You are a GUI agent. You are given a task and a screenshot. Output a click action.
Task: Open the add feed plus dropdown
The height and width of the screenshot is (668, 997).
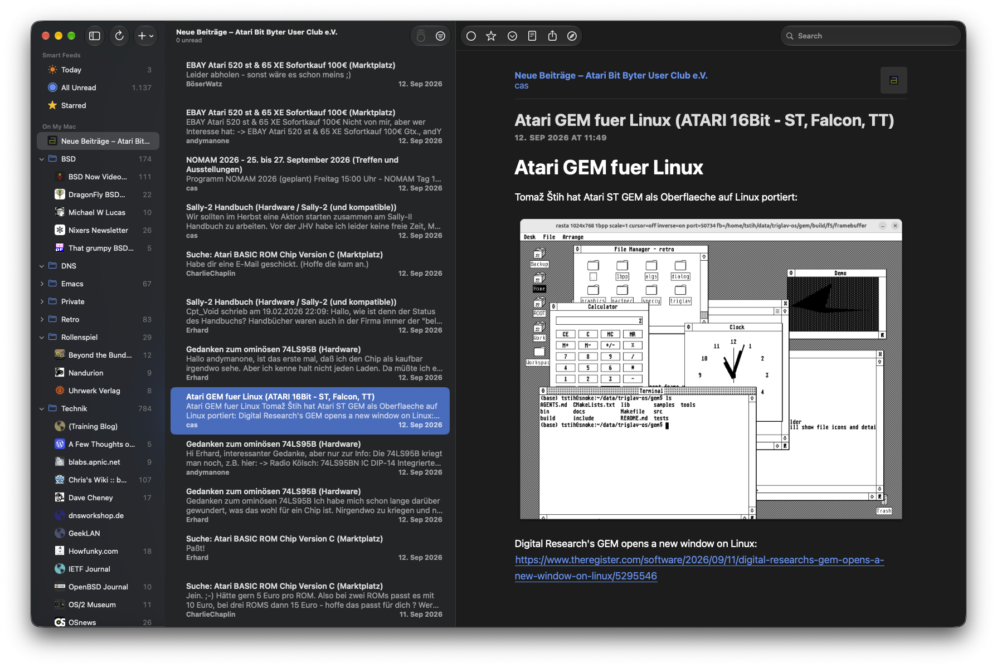(145, 36)
